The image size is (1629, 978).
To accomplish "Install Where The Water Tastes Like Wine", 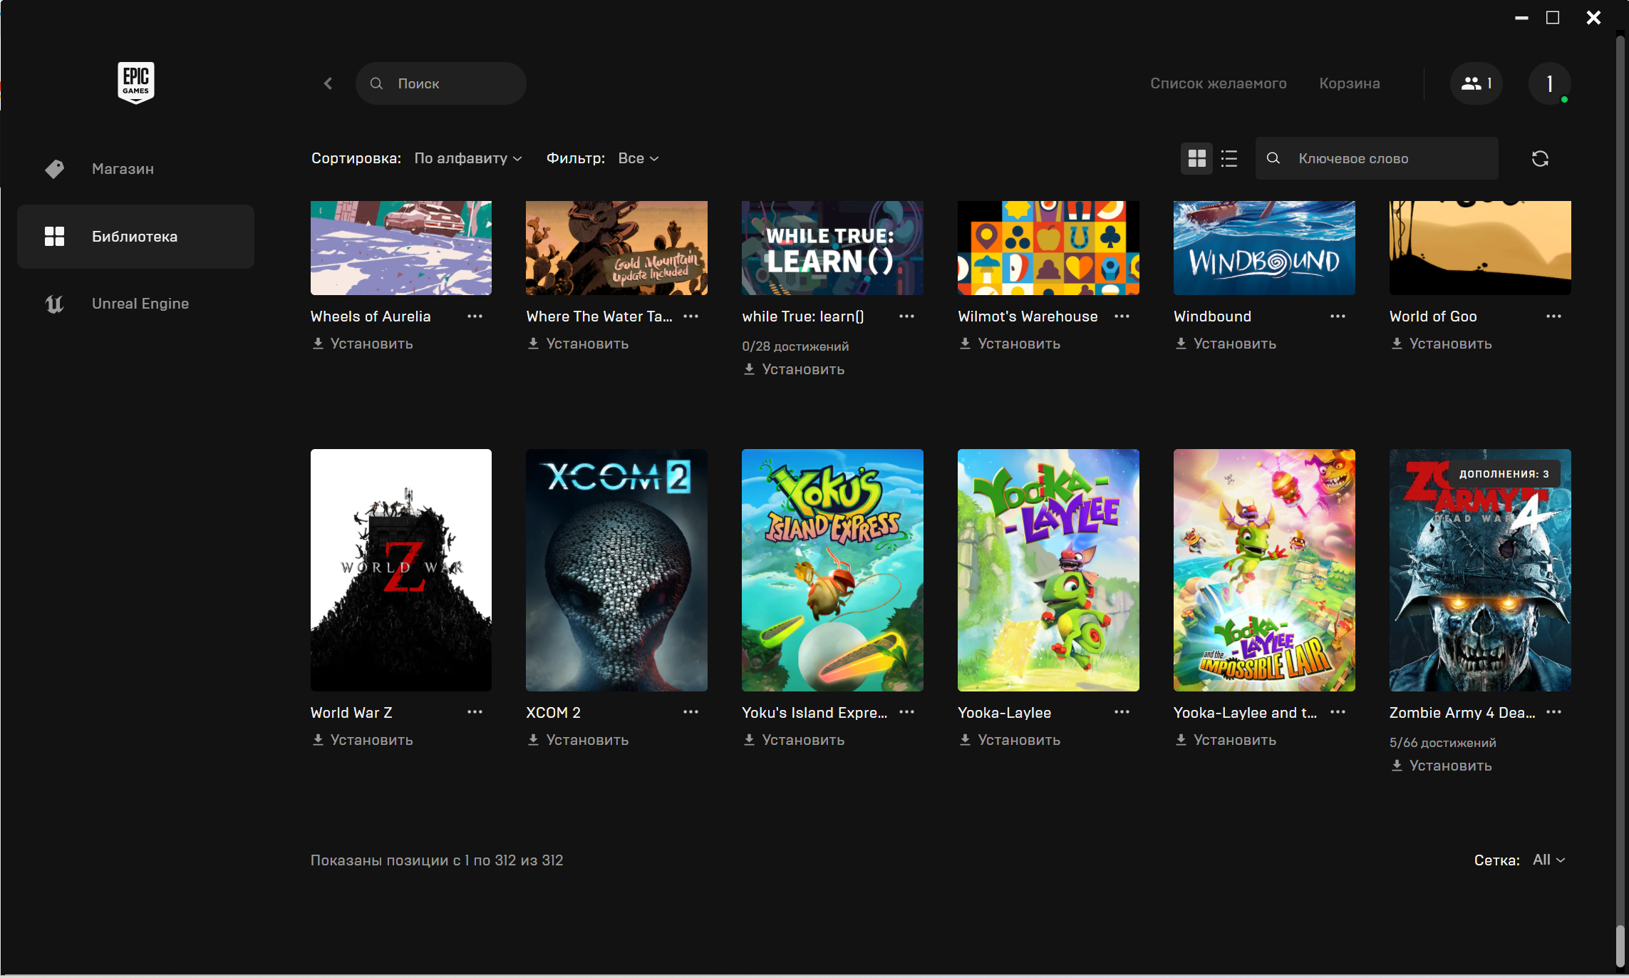I will tap(579, 344).
